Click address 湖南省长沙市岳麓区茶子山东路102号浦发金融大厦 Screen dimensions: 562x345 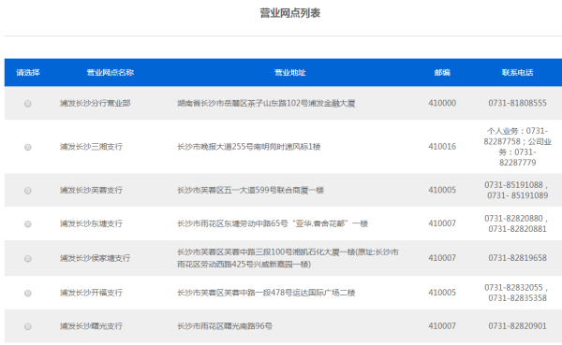tap(266, 104)
